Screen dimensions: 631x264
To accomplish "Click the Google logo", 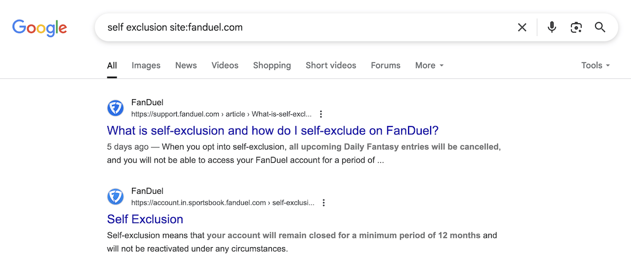I will [39, 27].
